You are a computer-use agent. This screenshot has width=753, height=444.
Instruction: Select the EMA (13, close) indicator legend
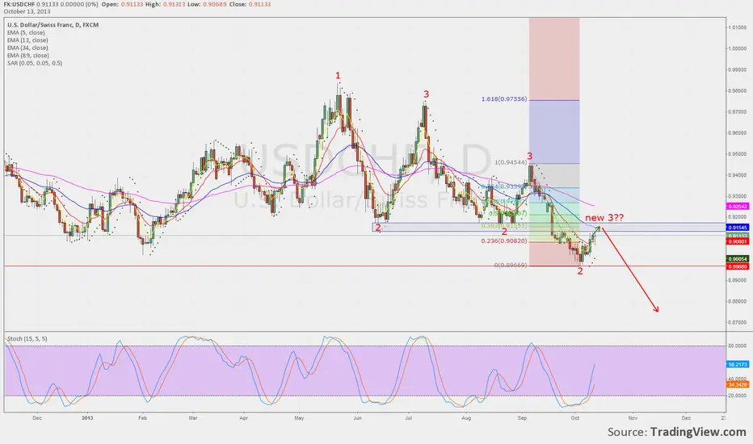27,40
